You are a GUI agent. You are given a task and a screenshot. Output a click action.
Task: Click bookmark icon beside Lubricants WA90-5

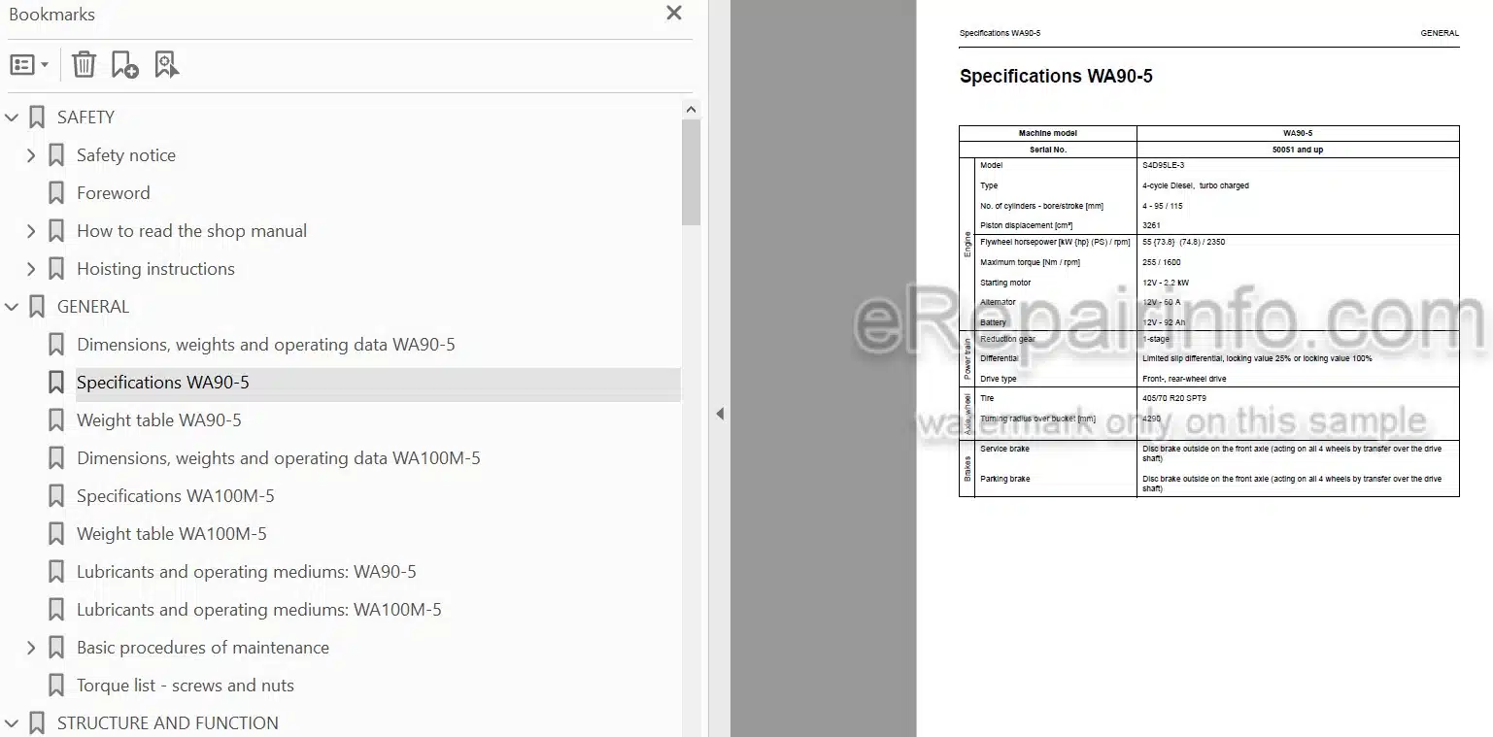click(x=56, y=572)
